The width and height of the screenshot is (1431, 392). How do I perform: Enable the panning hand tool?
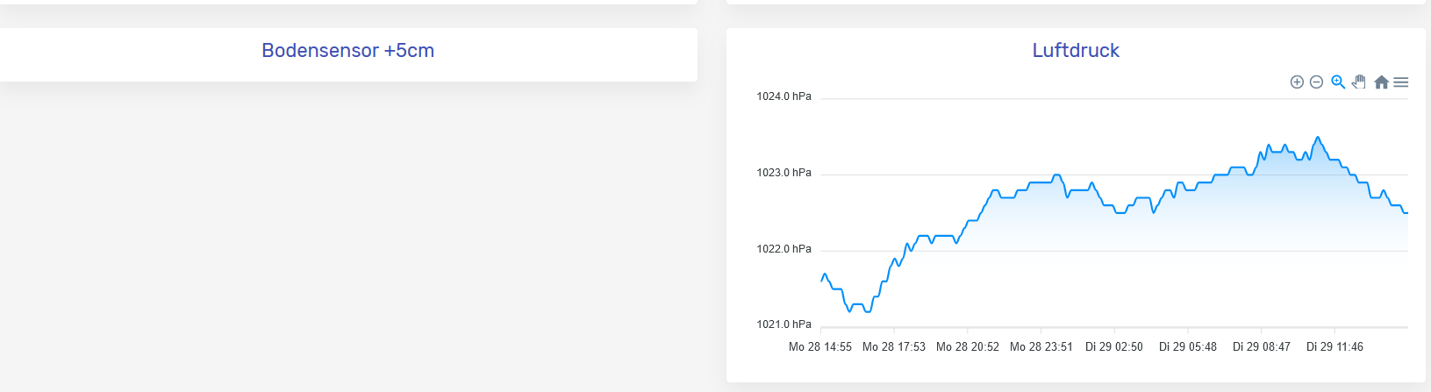point(1359,82)
